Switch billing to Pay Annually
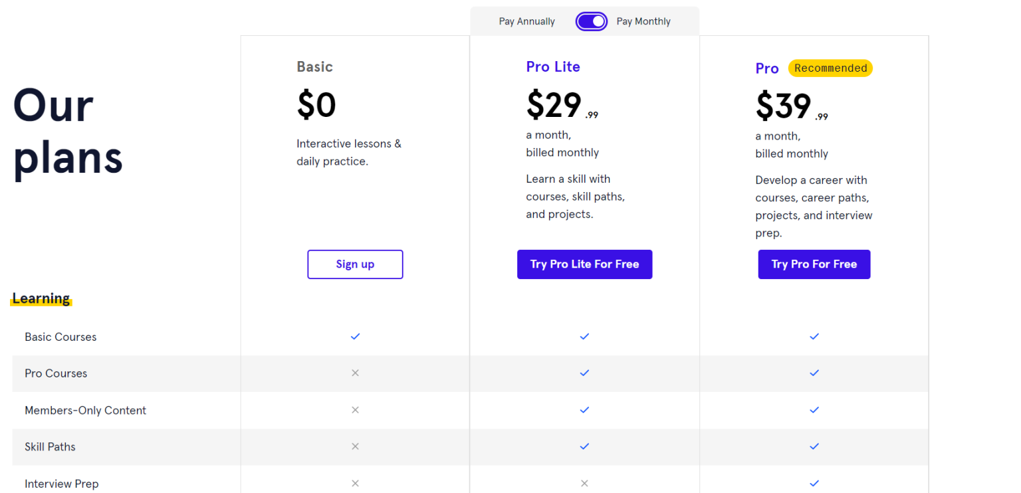The height and width of the screenshot is (493, 1021). point(526,21)
